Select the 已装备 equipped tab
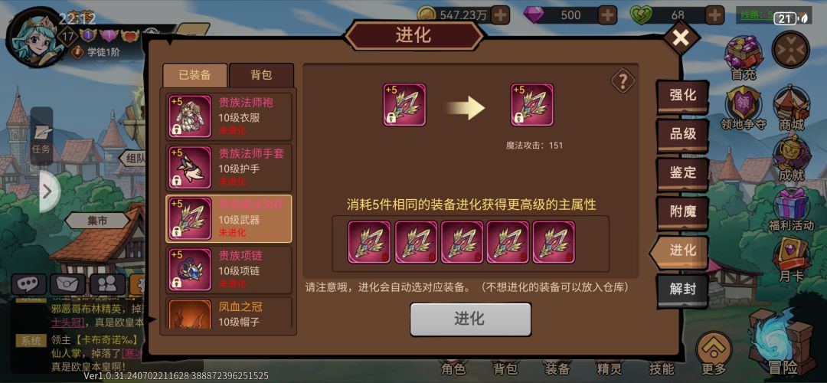This screenshot has width=827, height=383. point(194,75)
